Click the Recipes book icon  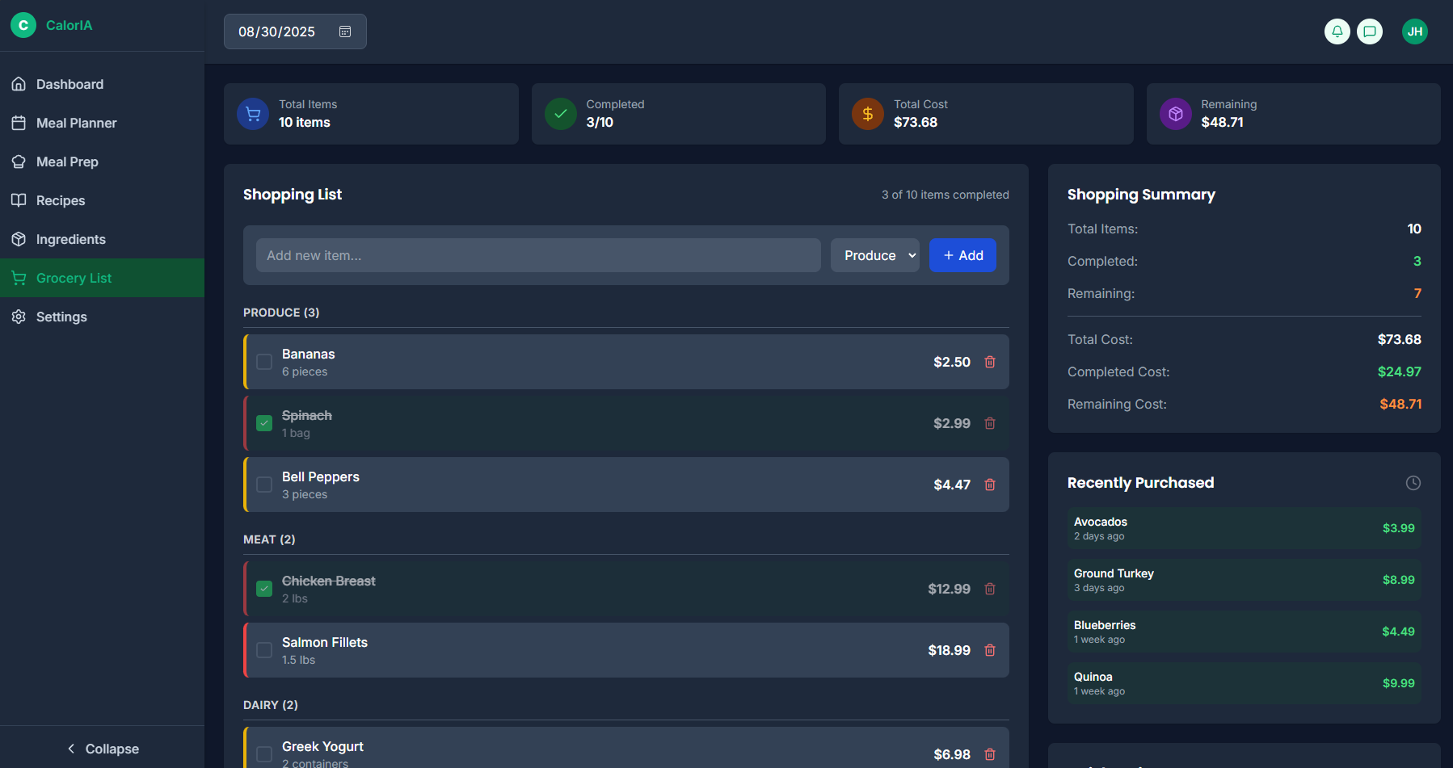coord(19,200)
